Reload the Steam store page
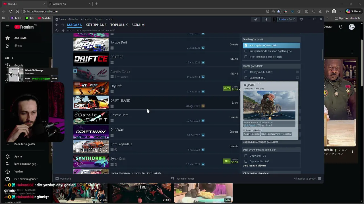The height and width of the screenshot is (204, 364). click(57, 30)
